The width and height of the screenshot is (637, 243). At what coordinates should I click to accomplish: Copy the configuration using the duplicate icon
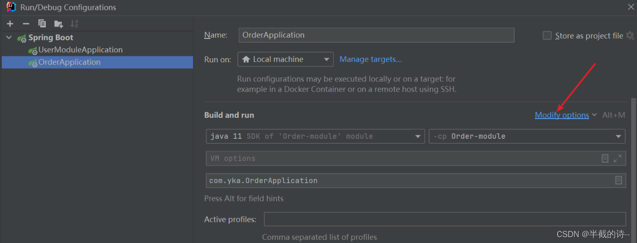click(x=42, y=24)
